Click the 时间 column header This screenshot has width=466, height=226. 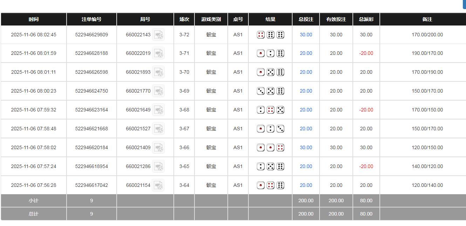34,20
